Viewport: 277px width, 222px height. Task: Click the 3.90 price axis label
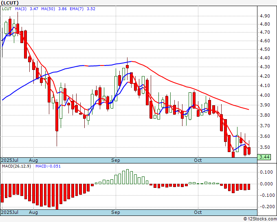click(x=265, y=105)
